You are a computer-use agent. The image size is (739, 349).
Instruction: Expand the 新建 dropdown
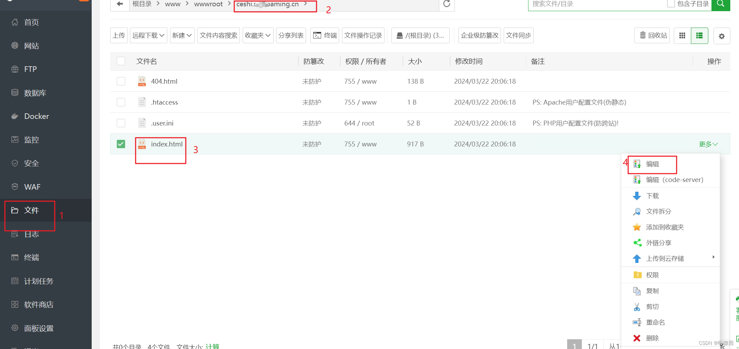[x=182, y=36]
